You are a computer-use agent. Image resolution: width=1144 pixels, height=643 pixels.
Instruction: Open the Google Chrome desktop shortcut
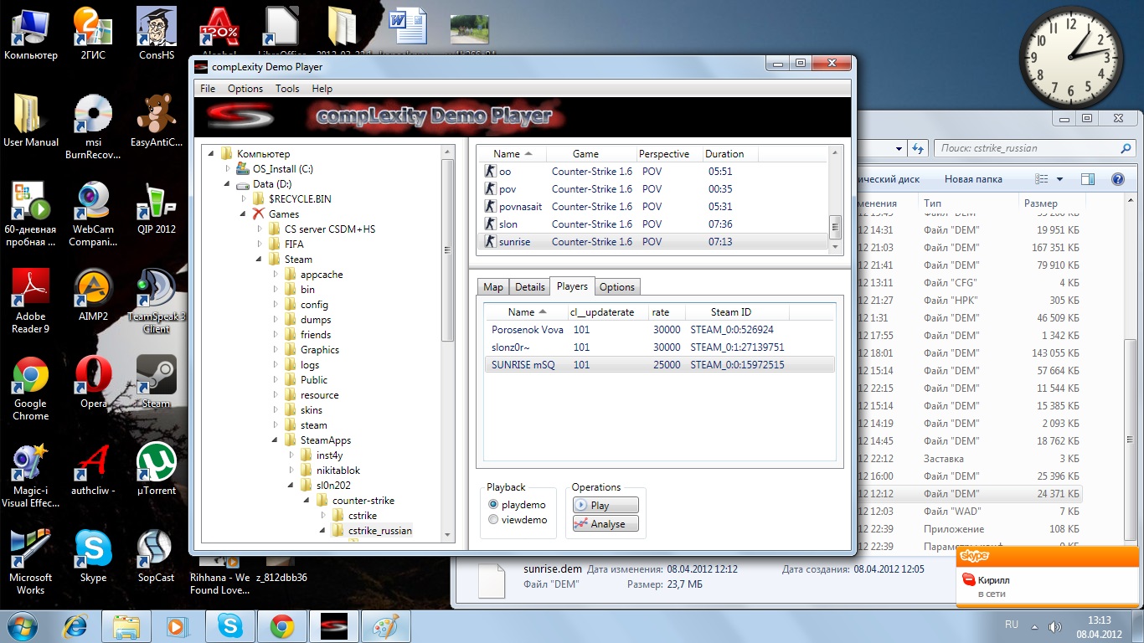(31, 388)
